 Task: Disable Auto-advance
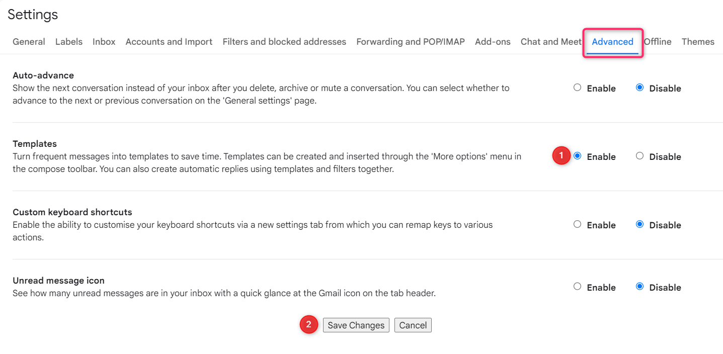[x=639, y=87]
